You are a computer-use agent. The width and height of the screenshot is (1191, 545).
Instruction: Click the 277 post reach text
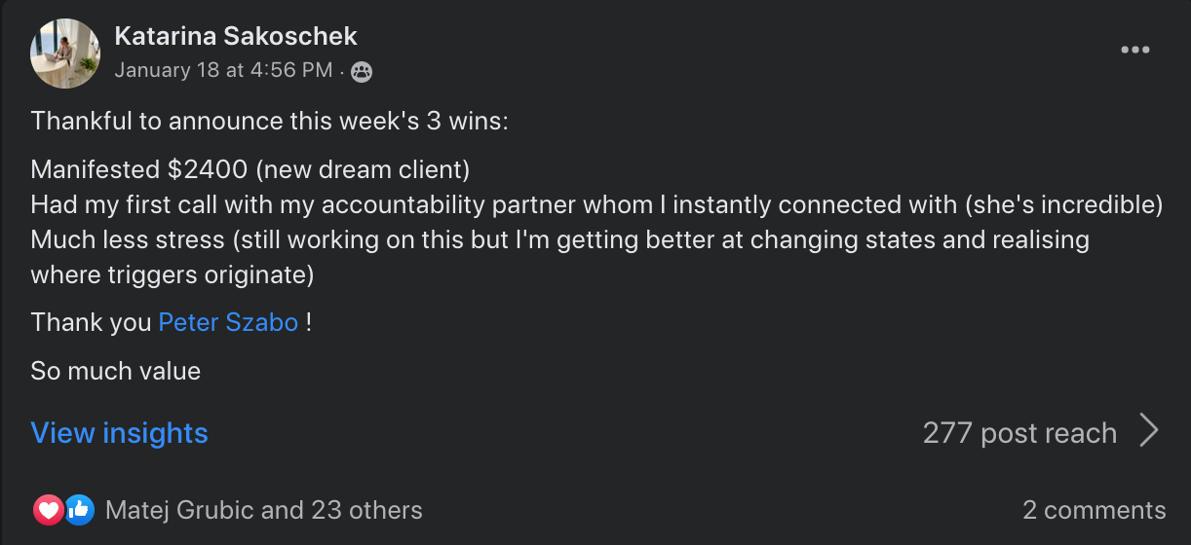click(1018, 433)
